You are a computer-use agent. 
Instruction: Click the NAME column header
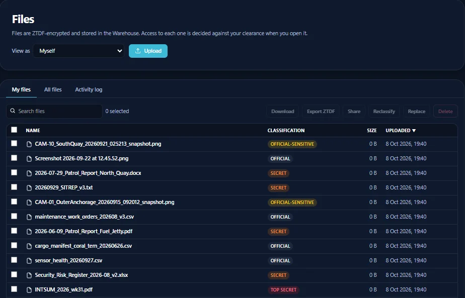[x=33, y=130]
